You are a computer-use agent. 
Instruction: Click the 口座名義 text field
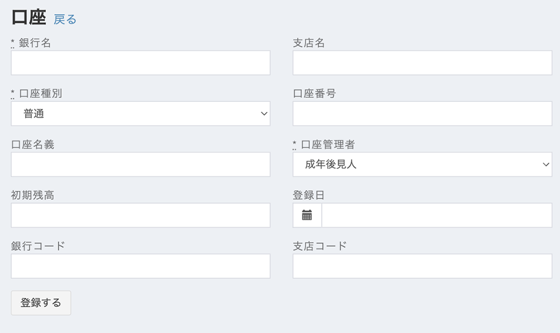coord(141,165)
